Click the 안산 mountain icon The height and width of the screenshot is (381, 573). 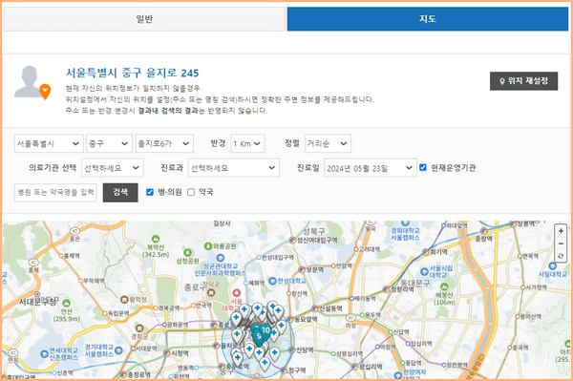pyautogui.click(x=66, y=304)
